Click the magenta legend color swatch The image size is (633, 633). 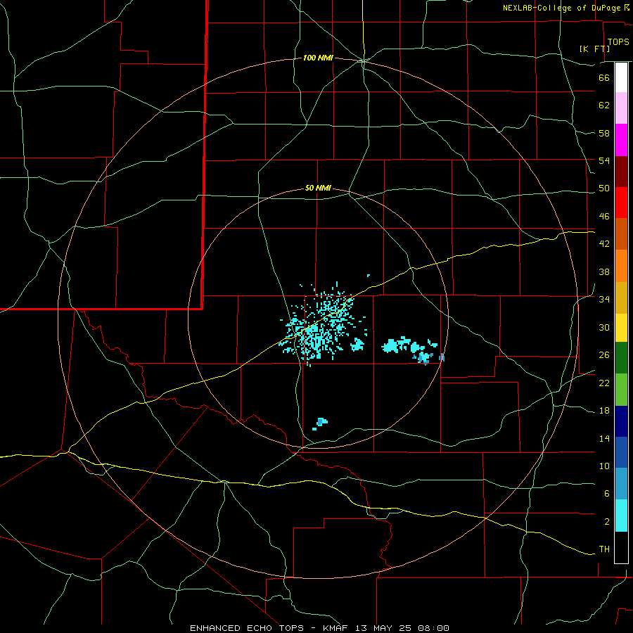tap(621, 140)
